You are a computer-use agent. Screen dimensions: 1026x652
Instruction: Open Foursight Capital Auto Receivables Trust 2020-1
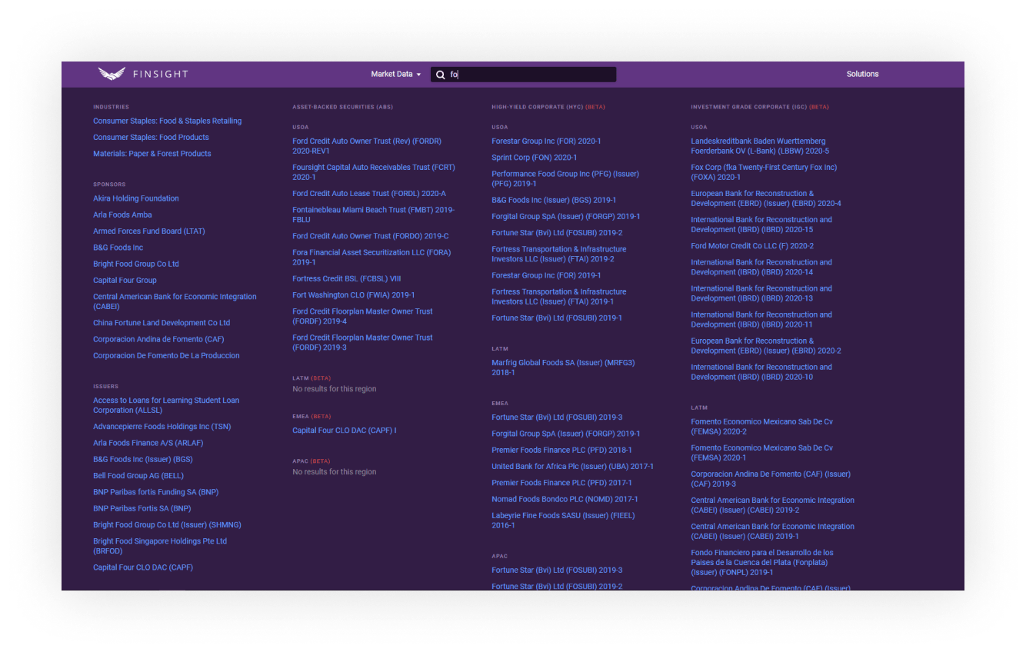click(374, 172)
